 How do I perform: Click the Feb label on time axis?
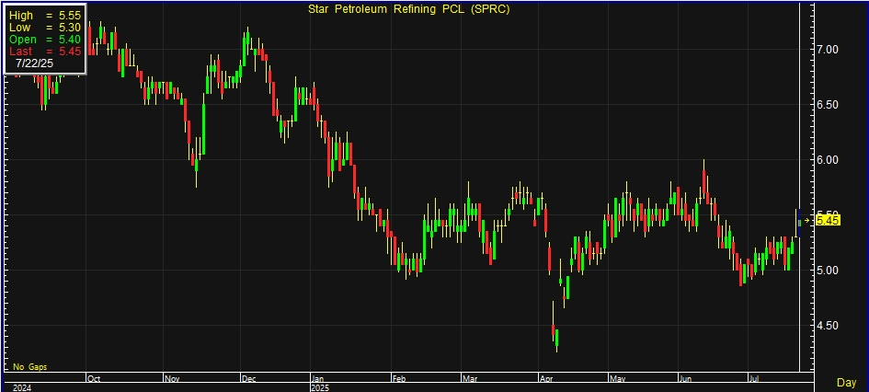[x=400, y=379]
